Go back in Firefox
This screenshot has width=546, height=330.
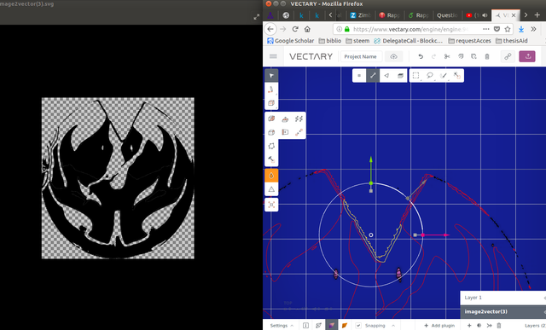tap(270, 29)
